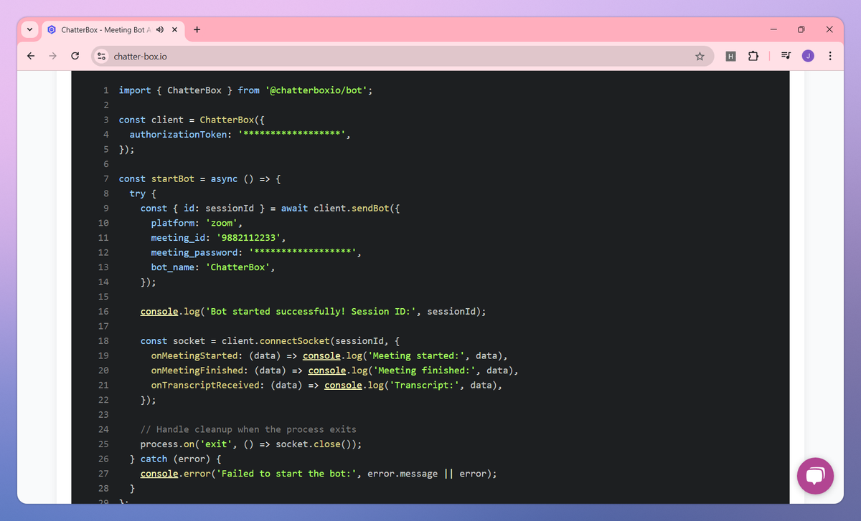Viewport: 861px width, 521px height.
Task: Open the tab search dropdown arrow
Action: pos(29,30)
